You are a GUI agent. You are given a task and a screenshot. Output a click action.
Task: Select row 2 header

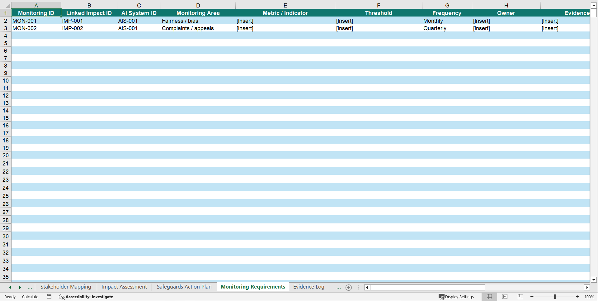click(6, 21)
